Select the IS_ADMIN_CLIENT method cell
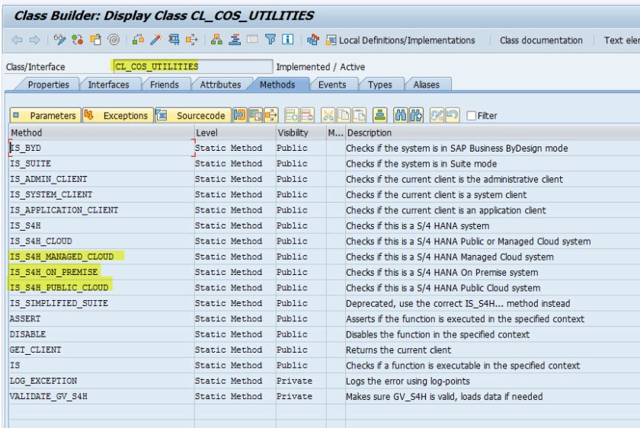The image size is (640, 428). 101,179
